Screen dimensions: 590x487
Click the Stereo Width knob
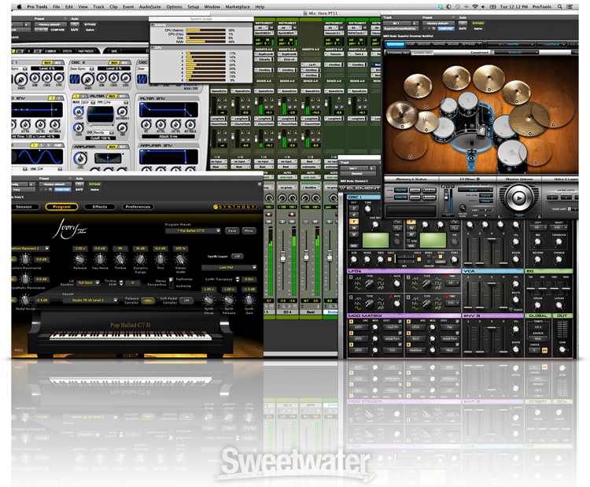click(181, 260)
